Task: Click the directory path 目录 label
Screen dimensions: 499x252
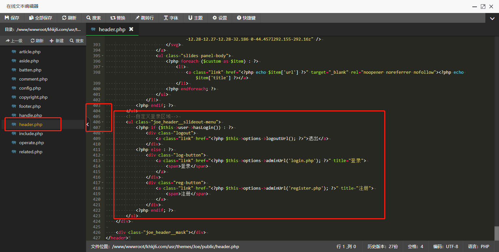Action: tap(43, 30)
